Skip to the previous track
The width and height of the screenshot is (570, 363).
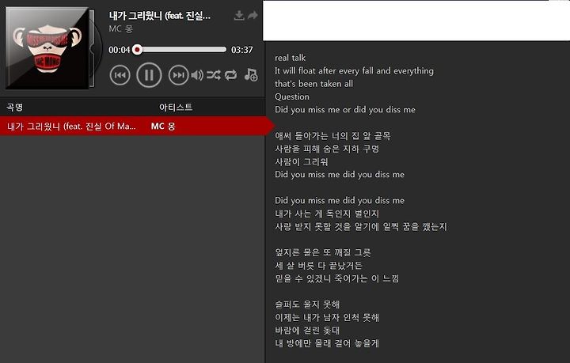coord(120,75)
